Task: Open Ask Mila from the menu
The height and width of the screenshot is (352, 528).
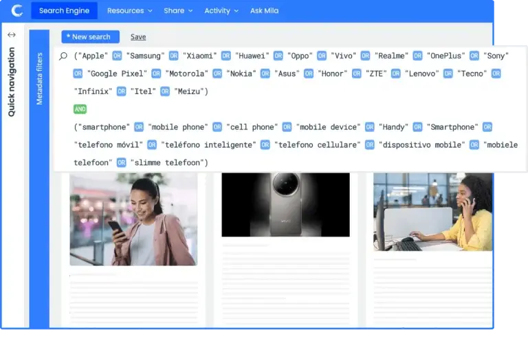Action: (x=265, y=11)
